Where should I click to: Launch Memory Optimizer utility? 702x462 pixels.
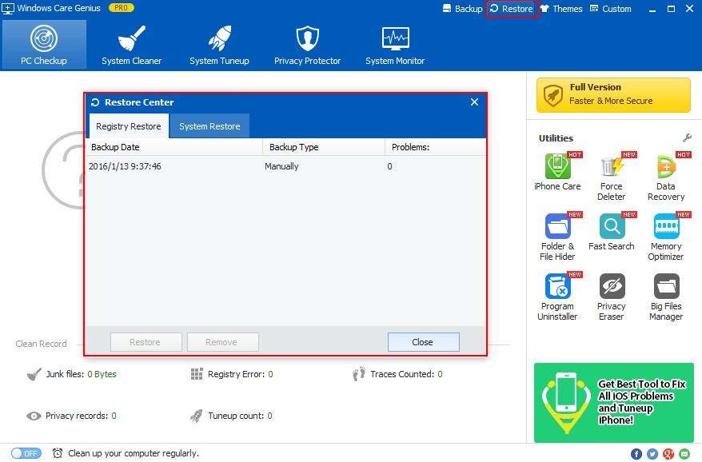(x=666, y=237)
